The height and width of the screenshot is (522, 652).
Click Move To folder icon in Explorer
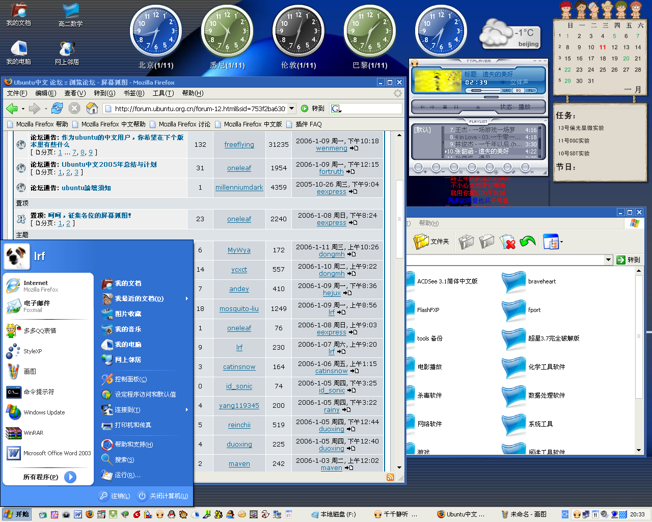[x=466, y=241]
